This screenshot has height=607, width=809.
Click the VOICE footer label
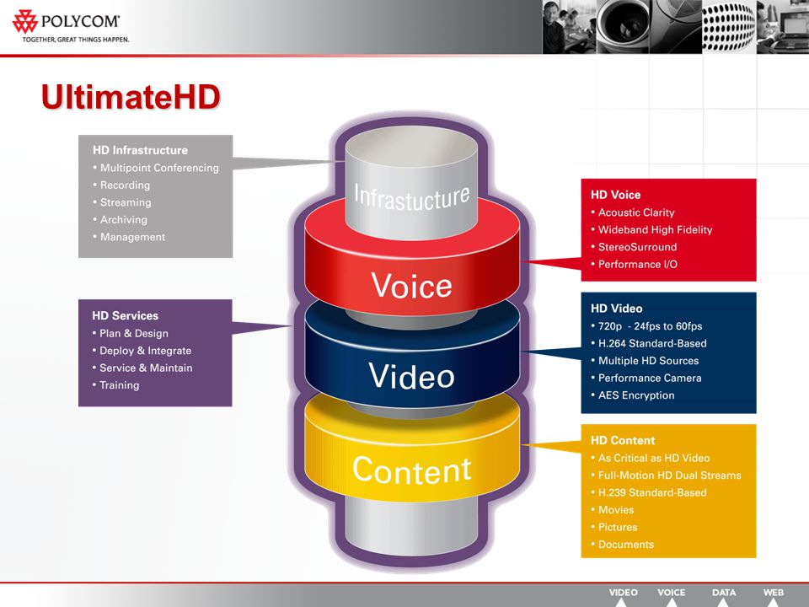pos(672,593)
